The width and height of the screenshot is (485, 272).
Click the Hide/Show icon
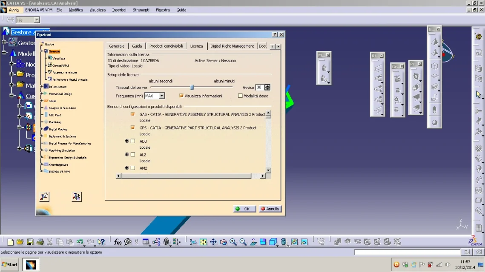click(x=294, y=242)
